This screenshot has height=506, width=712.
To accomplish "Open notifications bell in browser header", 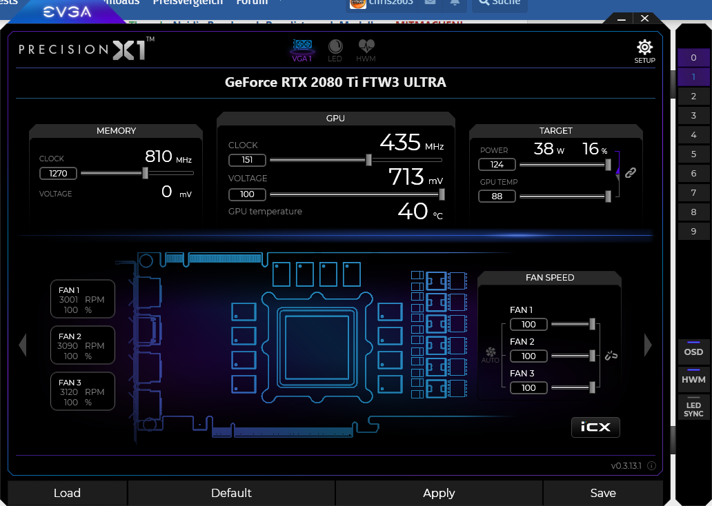I will click(x=455, y=3).
